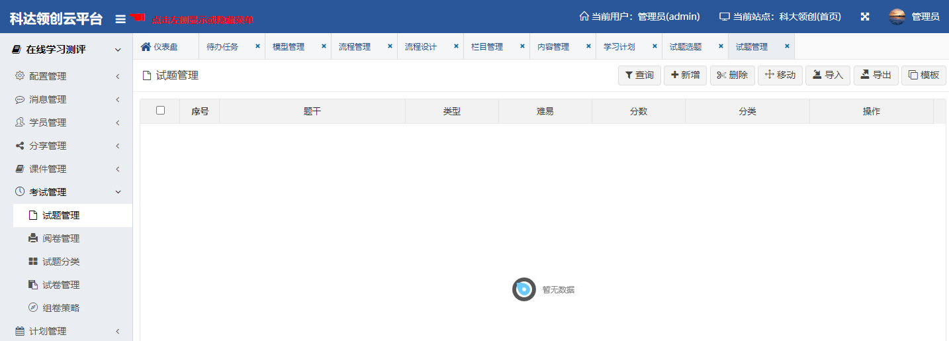Viewport: 949px width, 341px height.
Task: Click the 删除 delete button
Action: point(733,75)
